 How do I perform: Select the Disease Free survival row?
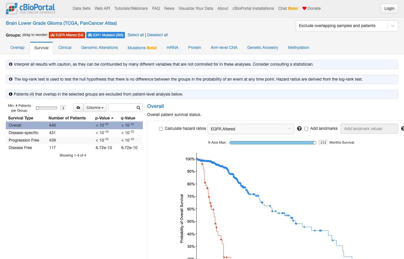point(74,148)
